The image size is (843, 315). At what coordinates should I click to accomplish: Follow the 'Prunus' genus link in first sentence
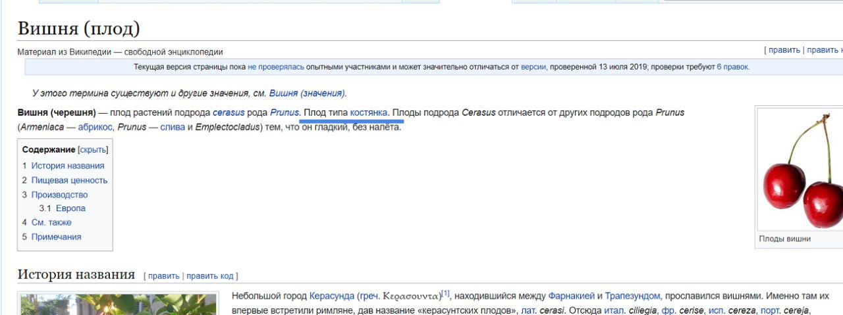(x=285, y=112)
